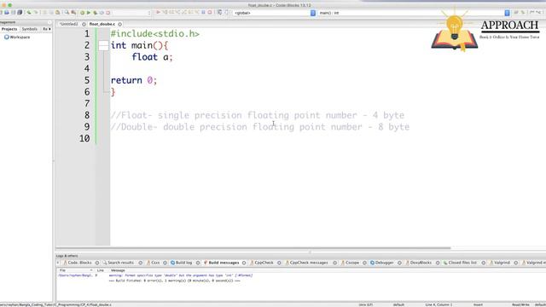Viewport: 546px width, 307px height.
Task: Switch to the float_double.c editor tab
Action: (x=102, y=24)
